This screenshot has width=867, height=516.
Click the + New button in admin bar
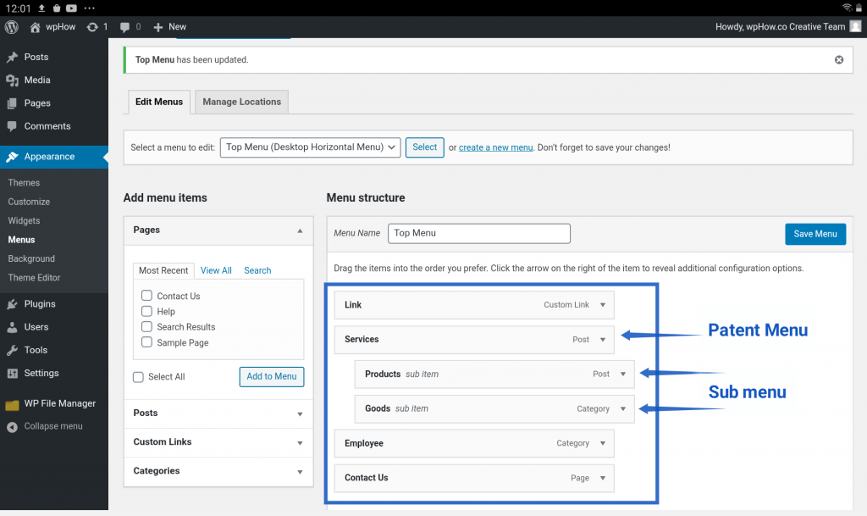click(x=168, y=26)
